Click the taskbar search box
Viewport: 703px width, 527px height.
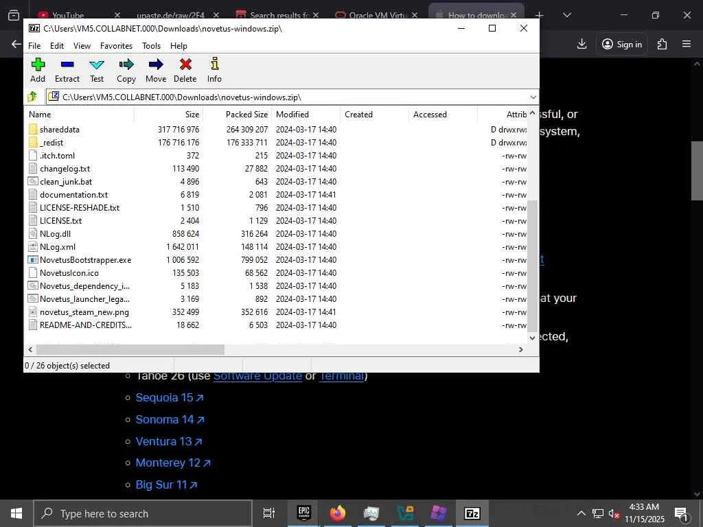click(x=143, y=513)
